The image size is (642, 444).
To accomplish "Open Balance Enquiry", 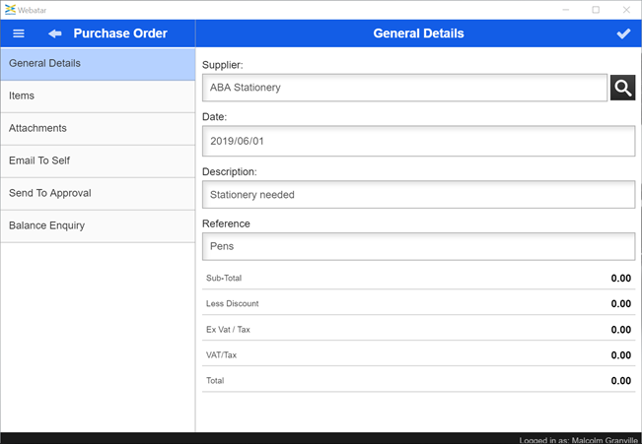I will [98, 226].
